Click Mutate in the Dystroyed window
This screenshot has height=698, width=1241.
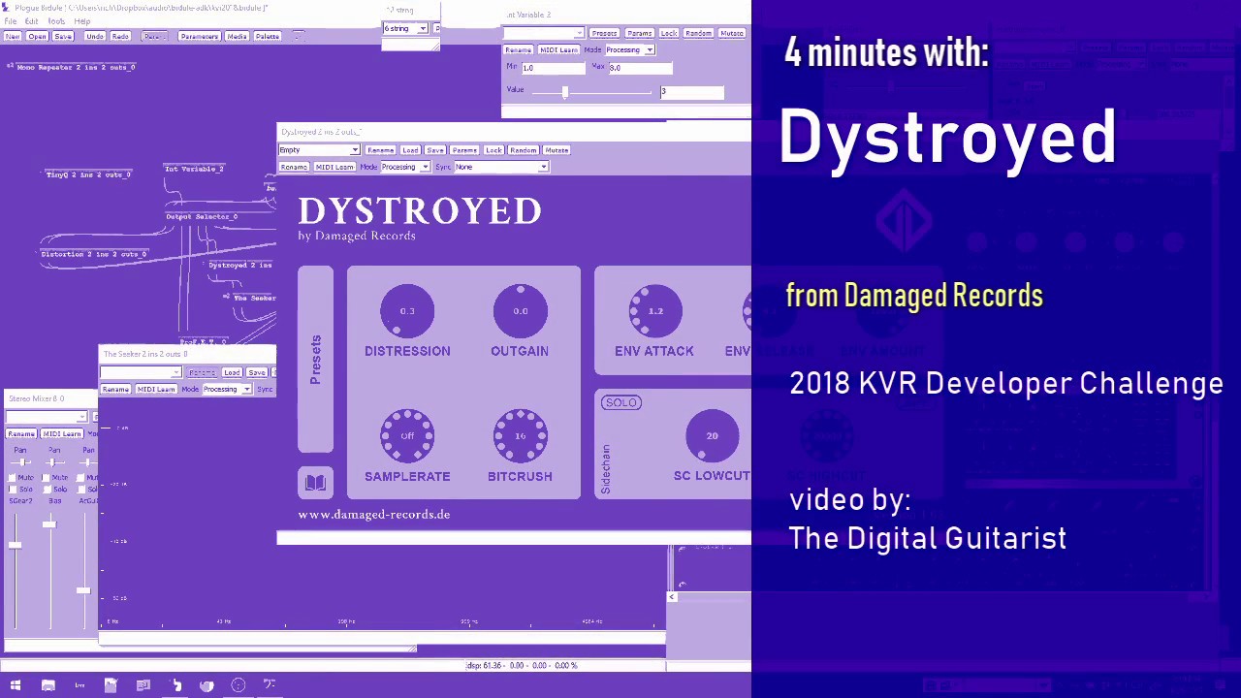click(557, 150)
